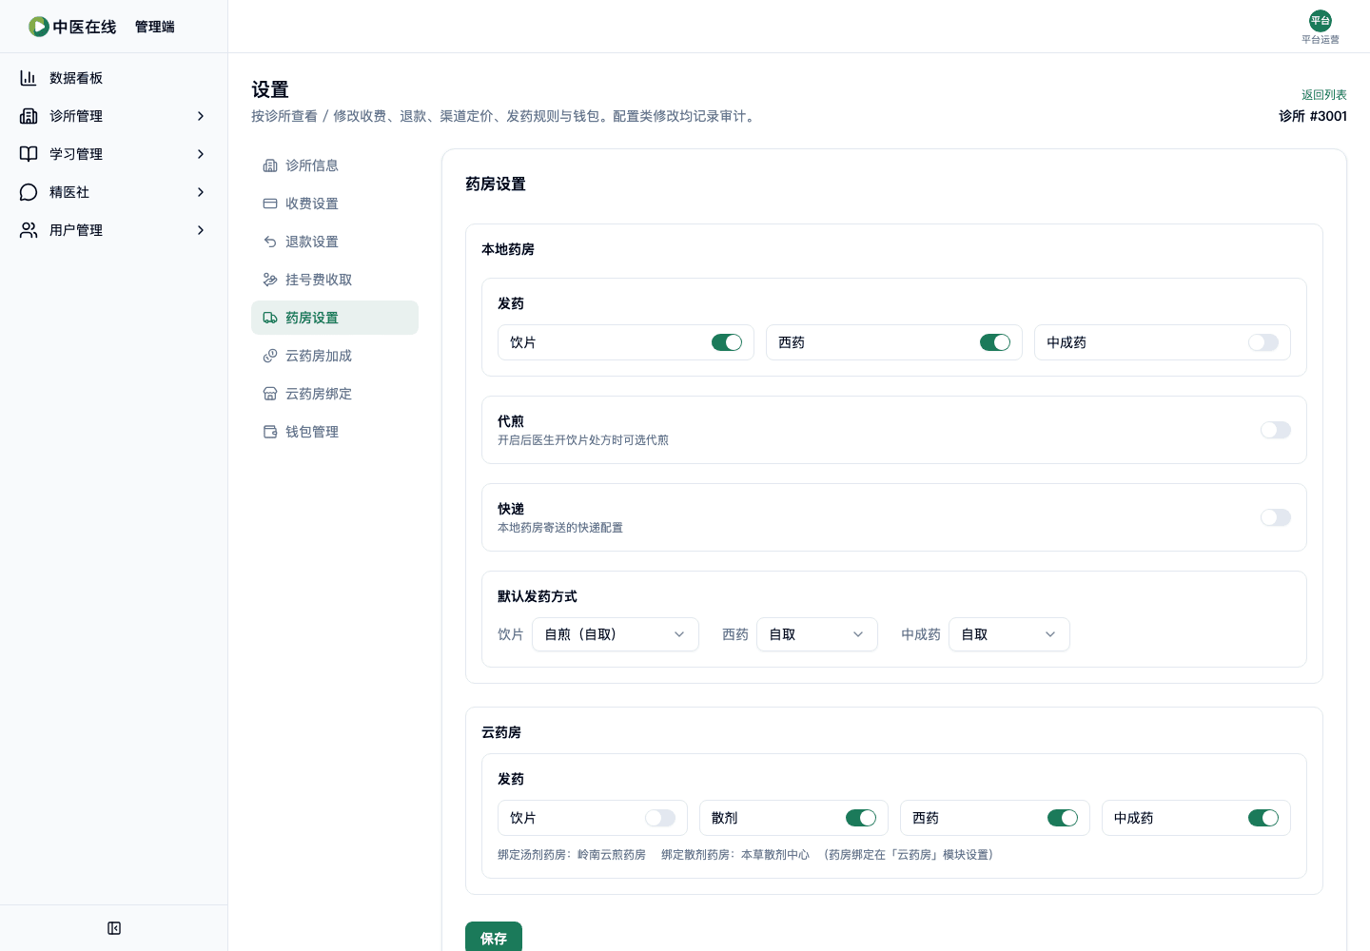Turn off local pharmacy 西药 dispensing
Screen dimensions: 1370x951
click(x=995, y=342)
